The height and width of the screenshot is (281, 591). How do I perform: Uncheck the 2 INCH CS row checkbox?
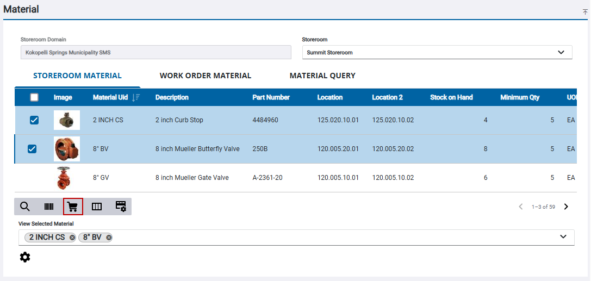pos(34,120)
